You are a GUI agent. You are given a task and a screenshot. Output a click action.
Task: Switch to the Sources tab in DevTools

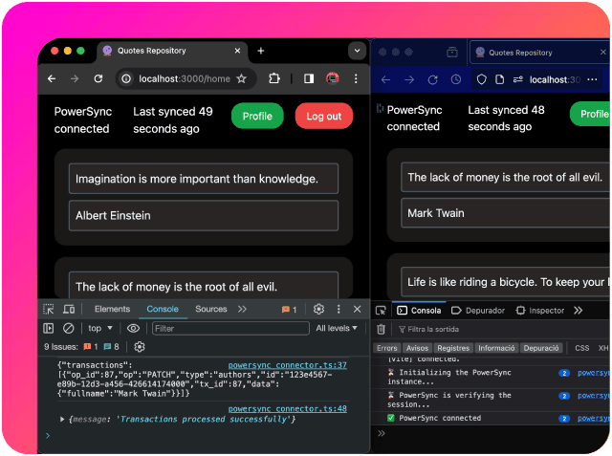[x=210, y=309]
